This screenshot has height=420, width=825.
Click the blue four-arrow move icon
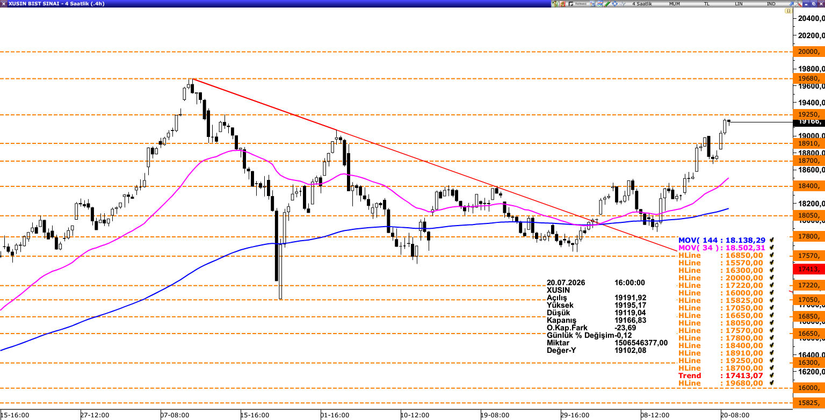[x=615, y=4]
